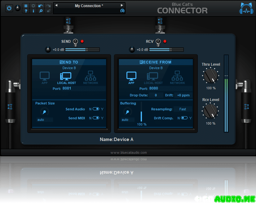Click the RCV +0.0 dB value

point(142,50)
